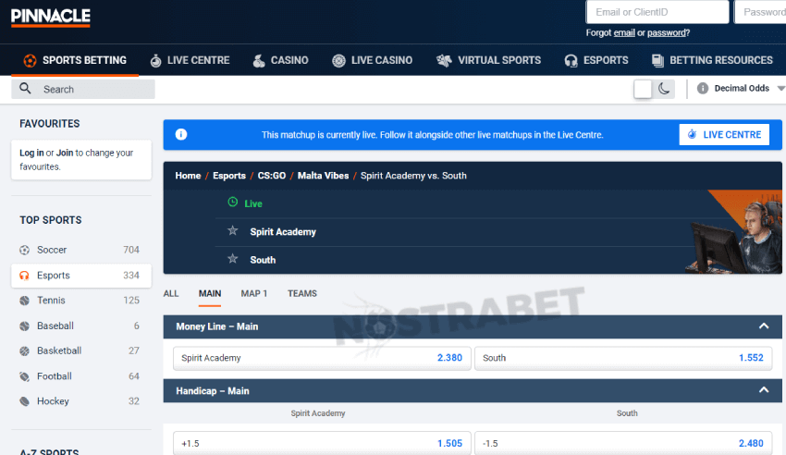This screenshot has height=455, width=786.
Task: Open the Live Centre menu item
Action: (190, 60)
